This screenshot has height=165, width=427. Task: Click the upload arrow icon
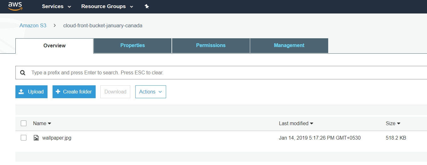(21, 92)
